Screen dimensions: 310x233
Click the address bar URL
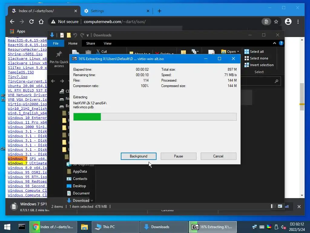click(x=115, y=22)
